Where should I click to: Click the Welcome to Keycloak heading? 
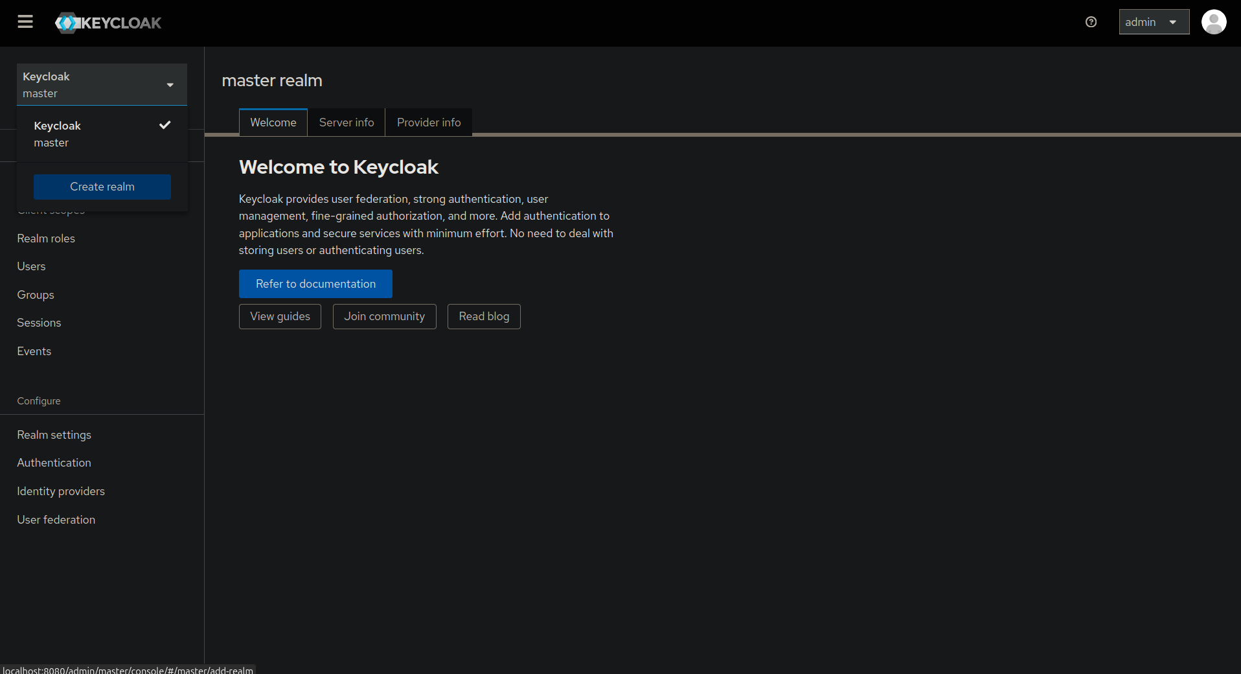pyautogui.click(x=339, y=167)
